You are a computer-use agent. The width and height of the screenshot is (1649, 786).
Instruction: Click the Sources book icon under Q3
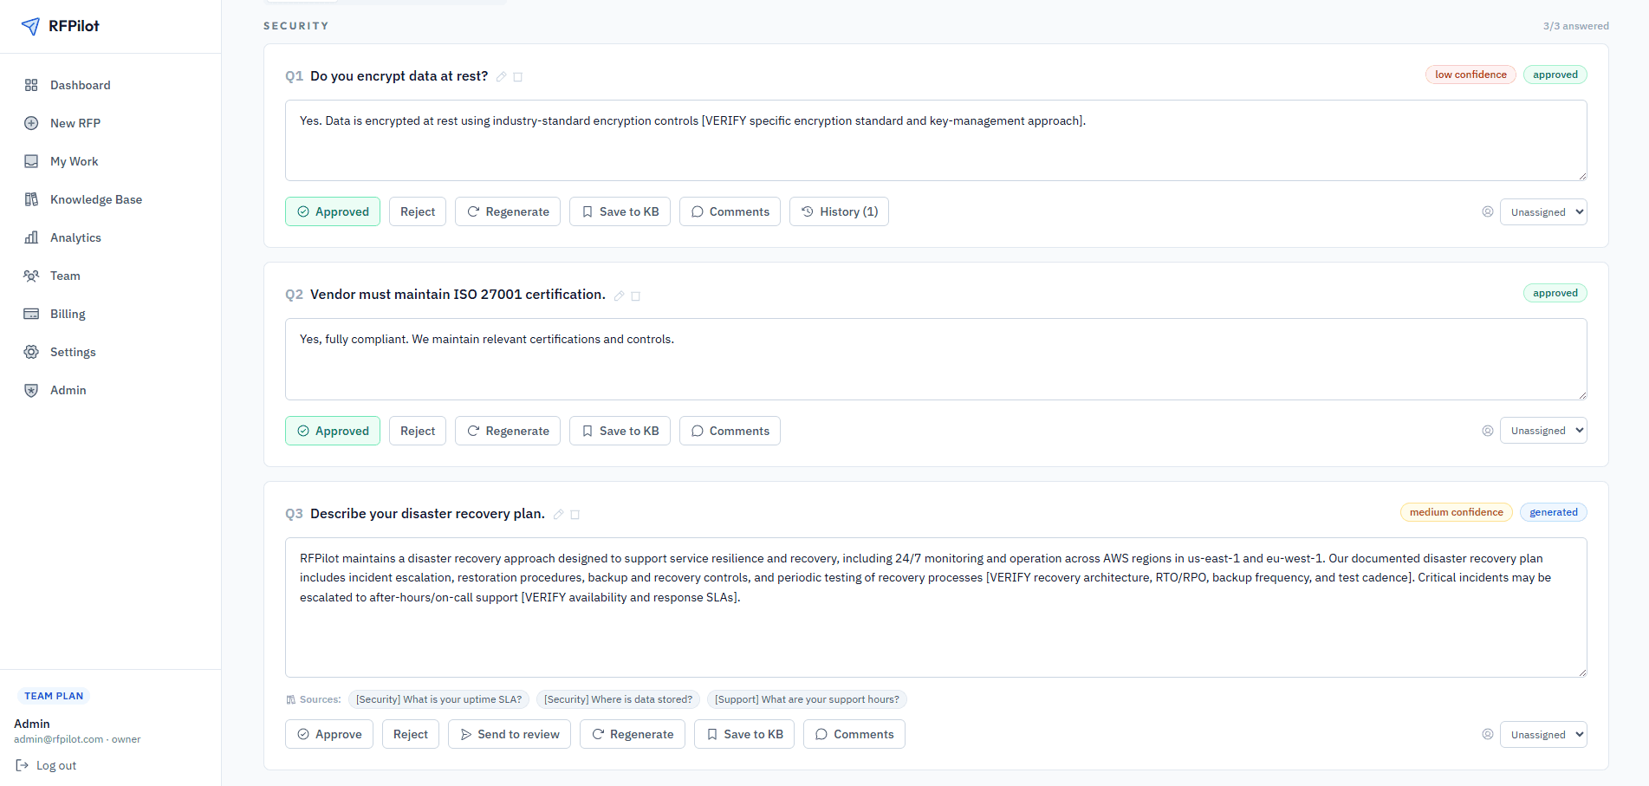291,699
